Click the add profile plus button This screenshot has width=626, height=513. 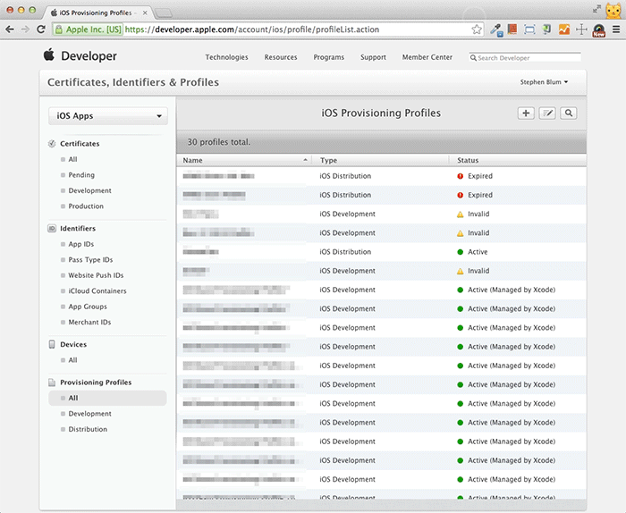tap(526, 114)
